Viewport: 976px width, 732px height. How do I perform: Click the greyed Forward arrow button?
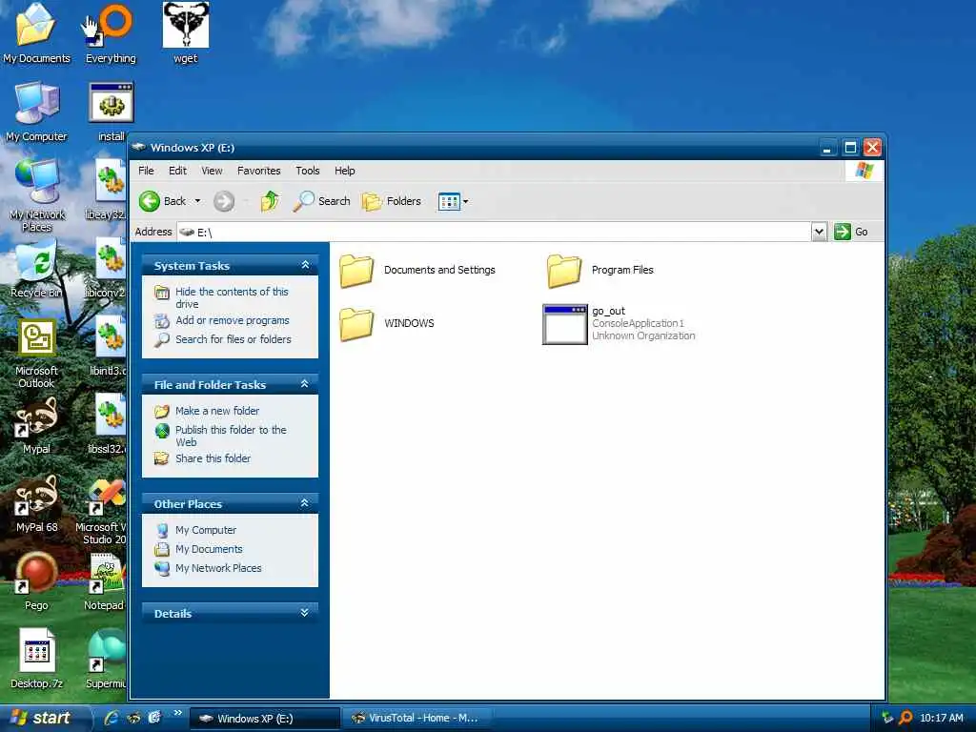tap(224, 201)
